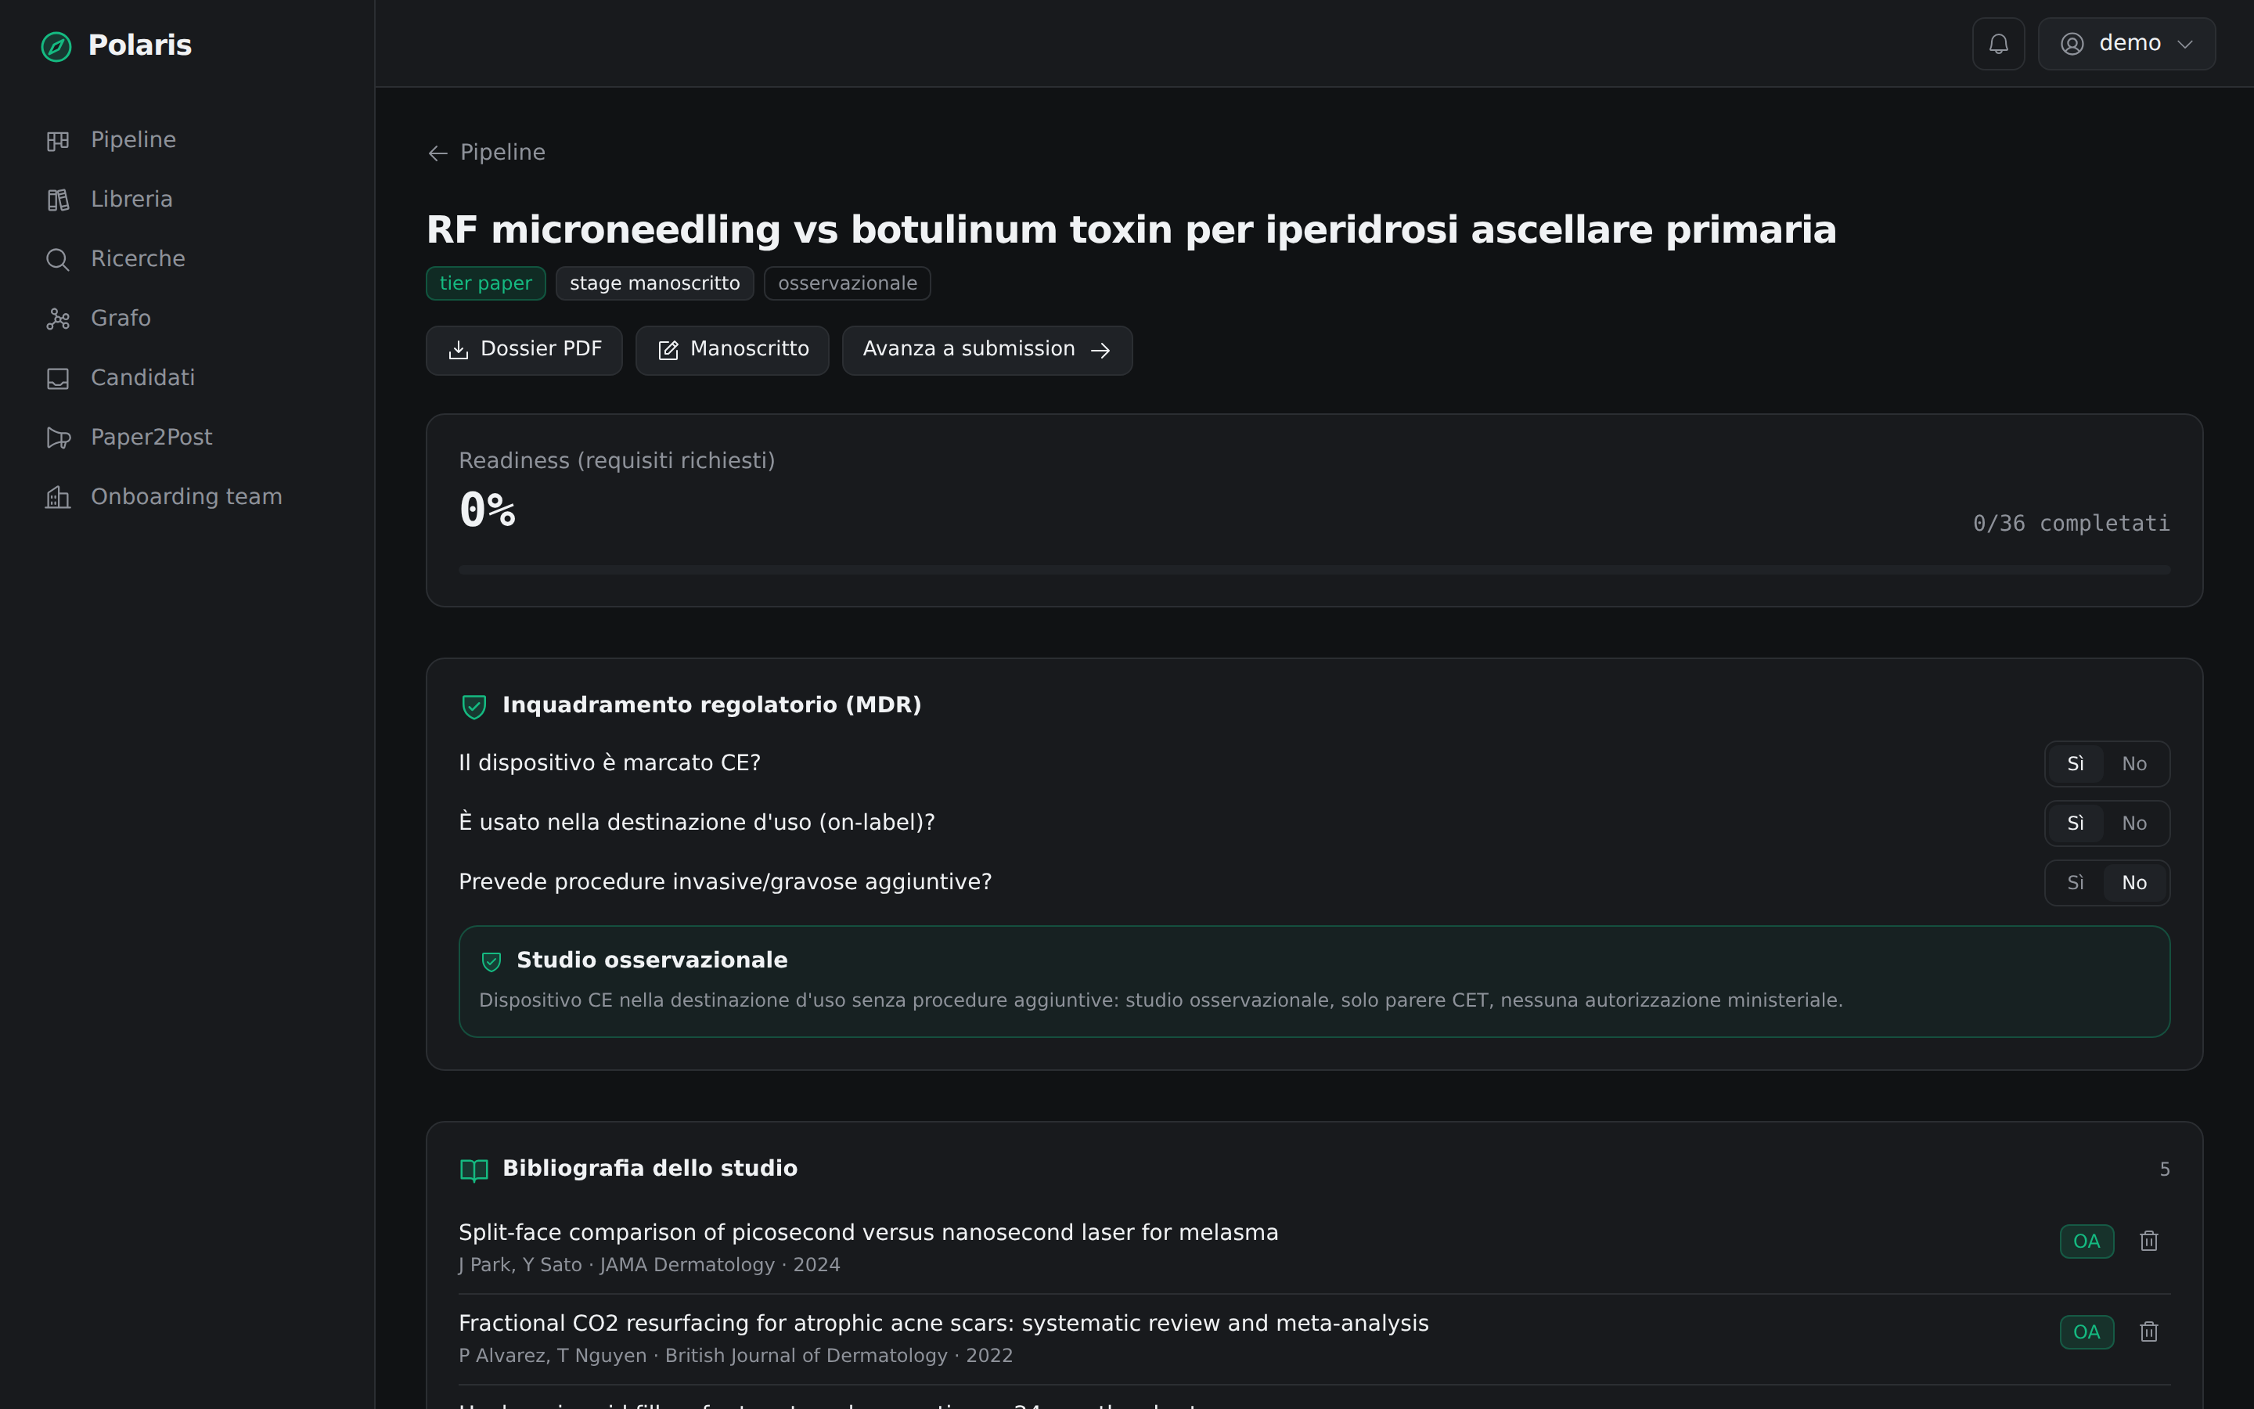2254x1409 pixels.
Task: Click the Bibliografia count 5
Action: (x=2165, y=1169)
